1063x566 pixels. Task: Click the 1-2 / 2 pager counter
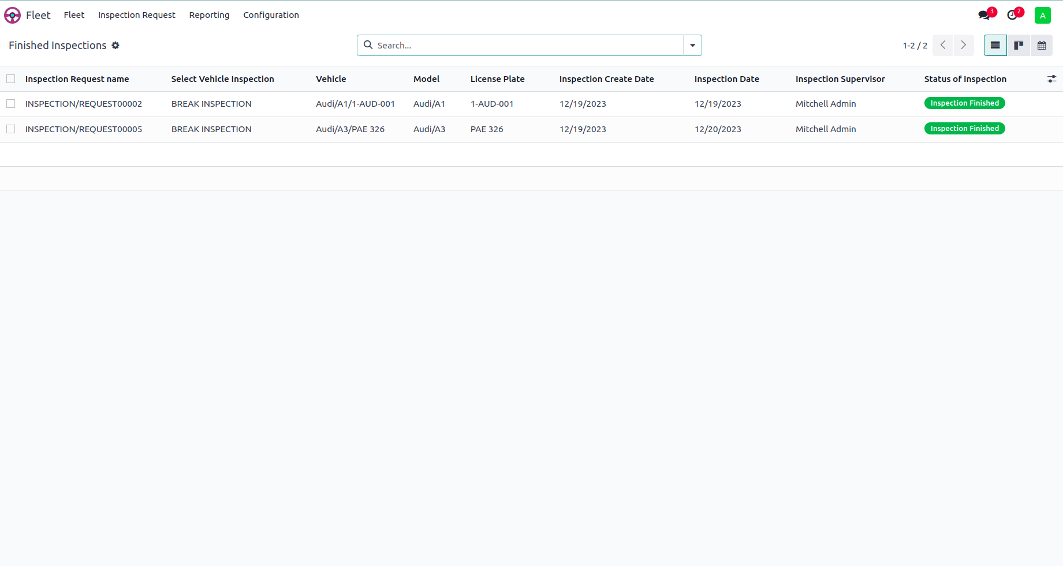point(915,46)
